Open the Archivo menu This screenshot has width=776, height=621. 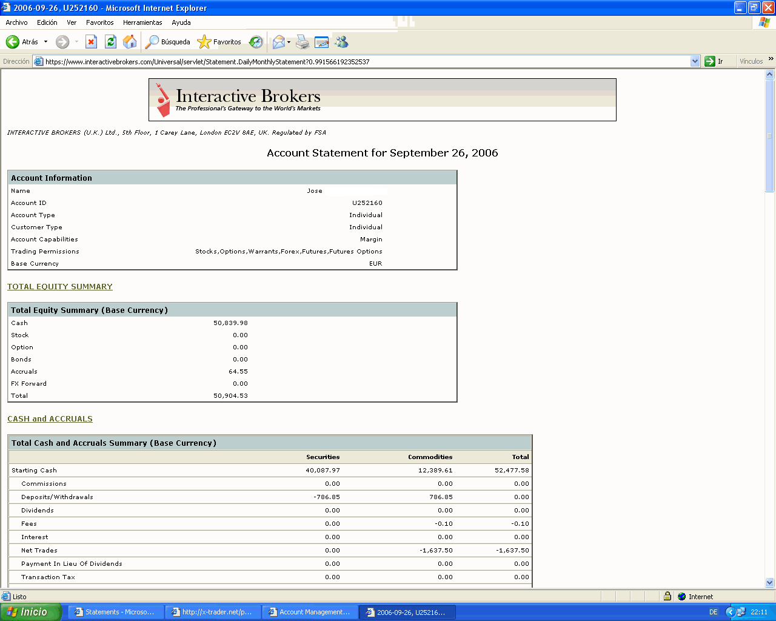[x=16, y=22]
